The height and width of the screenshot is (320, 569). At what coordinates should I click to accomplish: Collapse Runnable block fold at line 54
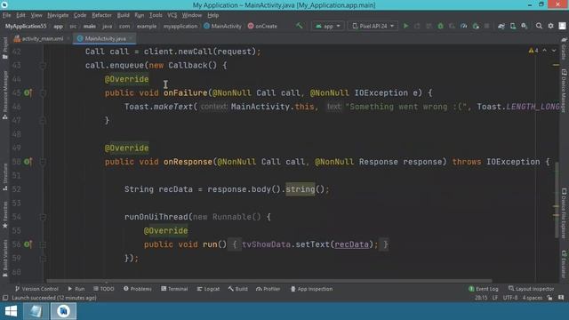43,217
